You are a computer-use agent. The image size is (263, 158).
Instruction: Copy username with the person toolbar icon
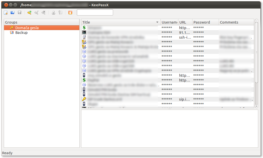pyautogui.click(x=53, y=13)
